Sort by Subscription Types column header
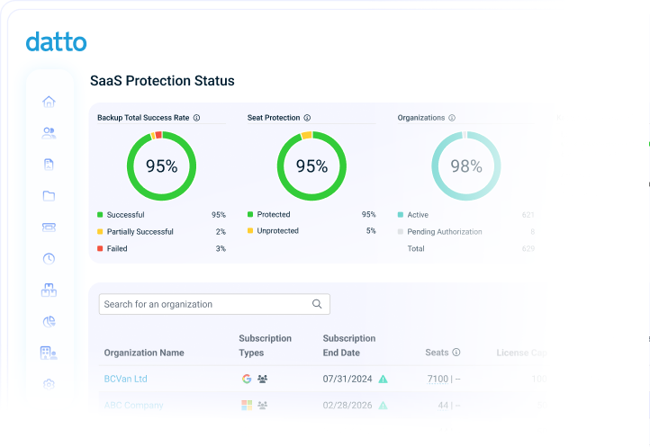The image size is (650, 447). coord(265,345)
